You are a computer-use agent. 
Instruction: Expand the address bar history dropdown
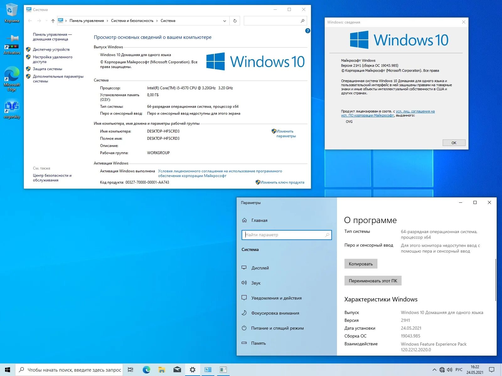[225, 21]
